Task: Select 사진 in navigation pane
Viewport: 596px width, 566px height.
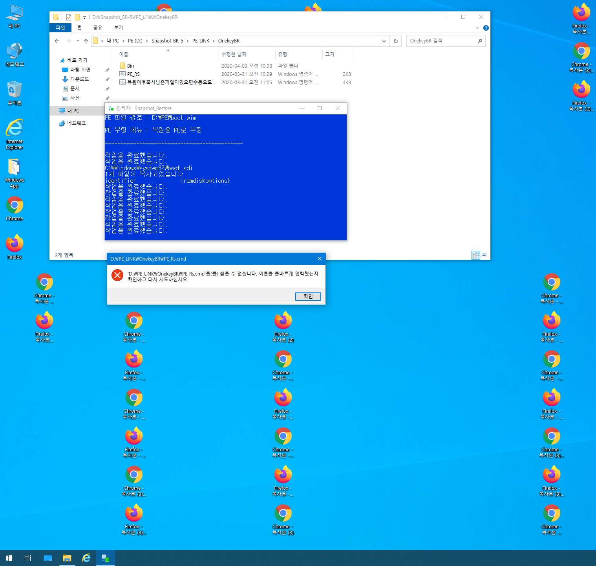Action: pyautogui.click(x=75, y=98)
